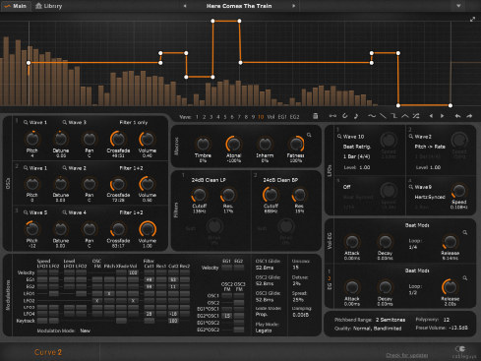This screenshot has height=361, width=481.
Task: Select waveform 10 in Wave selector
Action: click(261, 117)
